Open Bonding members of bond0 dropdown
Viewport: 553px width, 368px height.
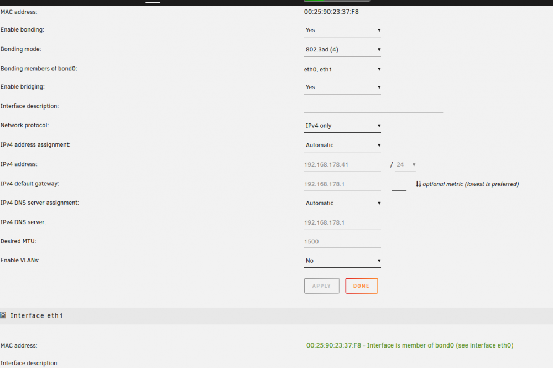(x=342, y=69)
